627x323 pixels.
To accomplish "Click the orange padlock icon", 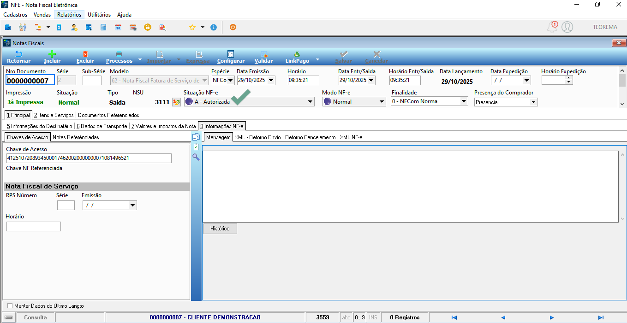I will click(x=148, y=27).
